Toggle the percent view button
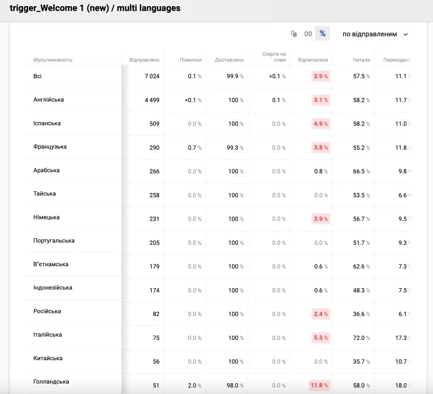This screenshot has height=394, width=433. (322, 34)
